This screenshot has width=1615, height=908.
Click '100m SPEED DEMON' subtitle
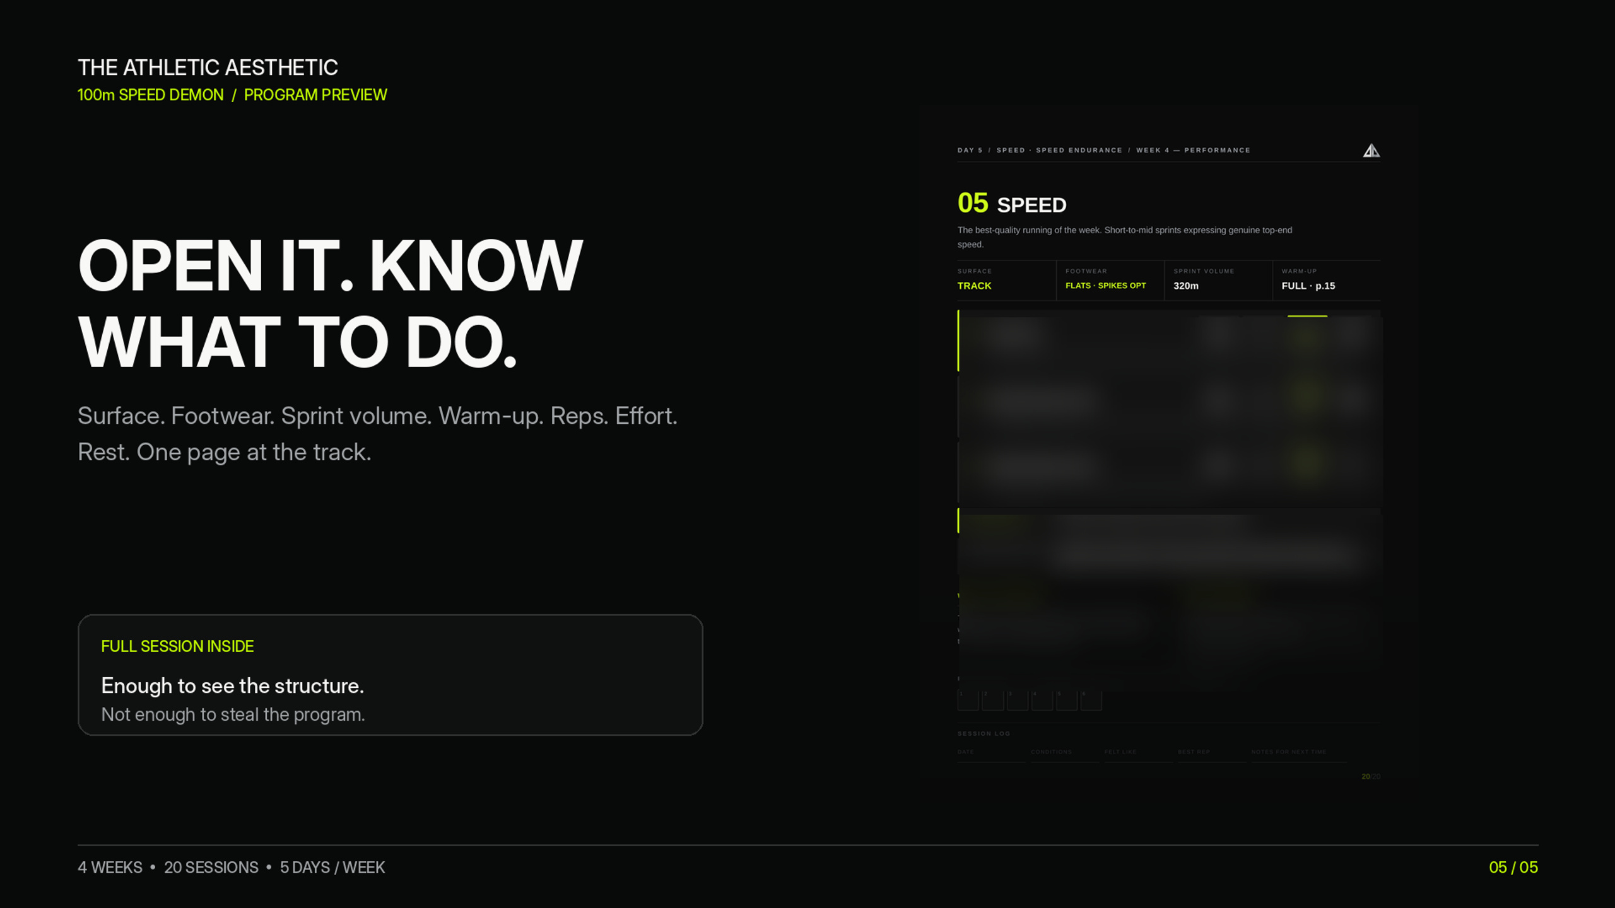coord(150,95)
